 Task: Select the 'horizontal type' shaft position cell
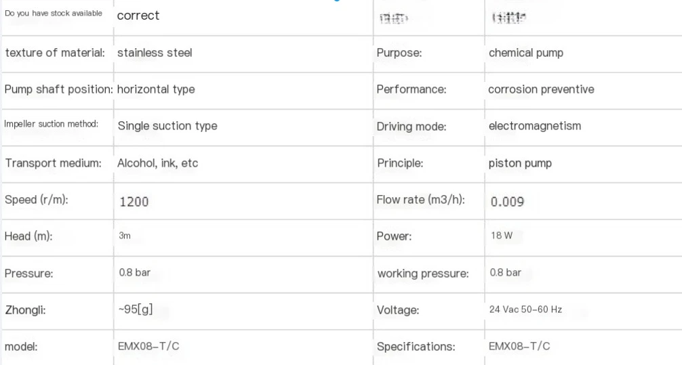[x=156, y=89]
